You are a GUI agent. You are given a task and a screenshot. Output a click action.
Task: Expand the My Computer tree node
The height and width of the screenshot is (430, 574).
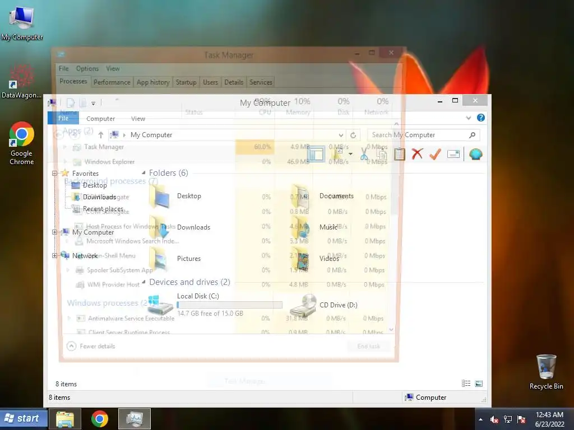coord(54,232)
